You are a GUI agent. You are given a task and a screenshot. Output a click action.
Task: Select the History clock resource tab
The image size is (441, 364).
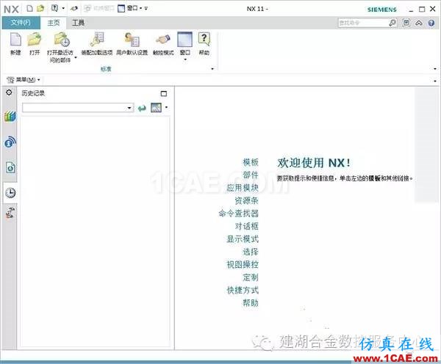click(10, 193)
